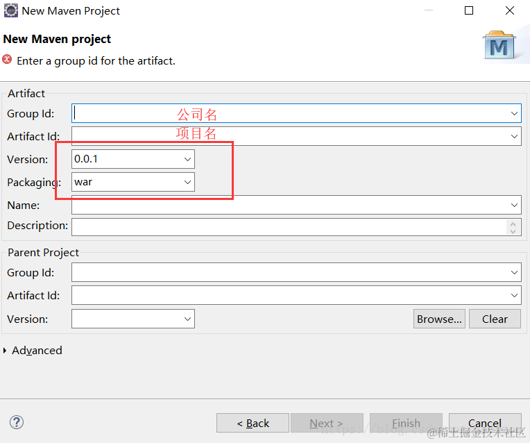Screen dimensions: 530x443
Task: Open the Artifact Version 0.0.1 dropdown
Action: tap(187, 159)
